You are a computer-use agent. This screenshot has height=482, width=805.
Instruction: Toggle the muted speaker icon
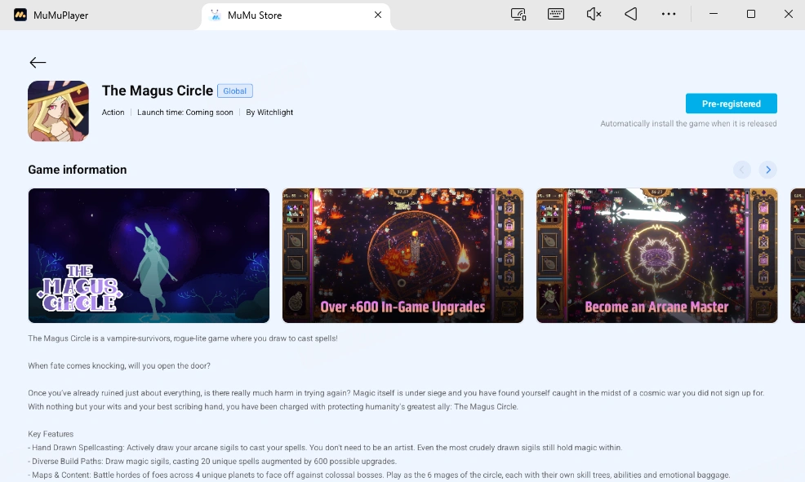coord(594,15)
